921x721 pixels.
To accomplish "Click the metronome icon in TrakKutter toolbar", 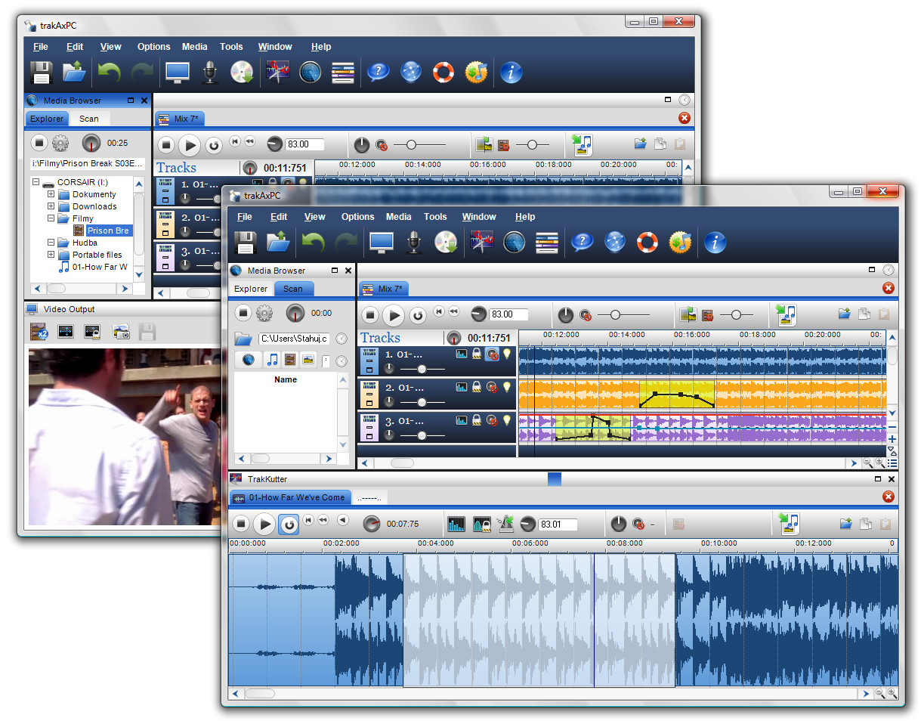I will tap(506, 524).
